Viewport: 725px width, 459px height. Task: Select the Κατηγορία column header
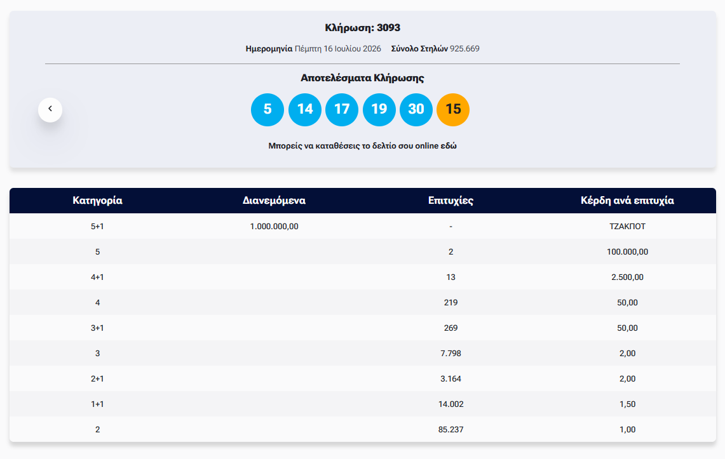(98, 201)
